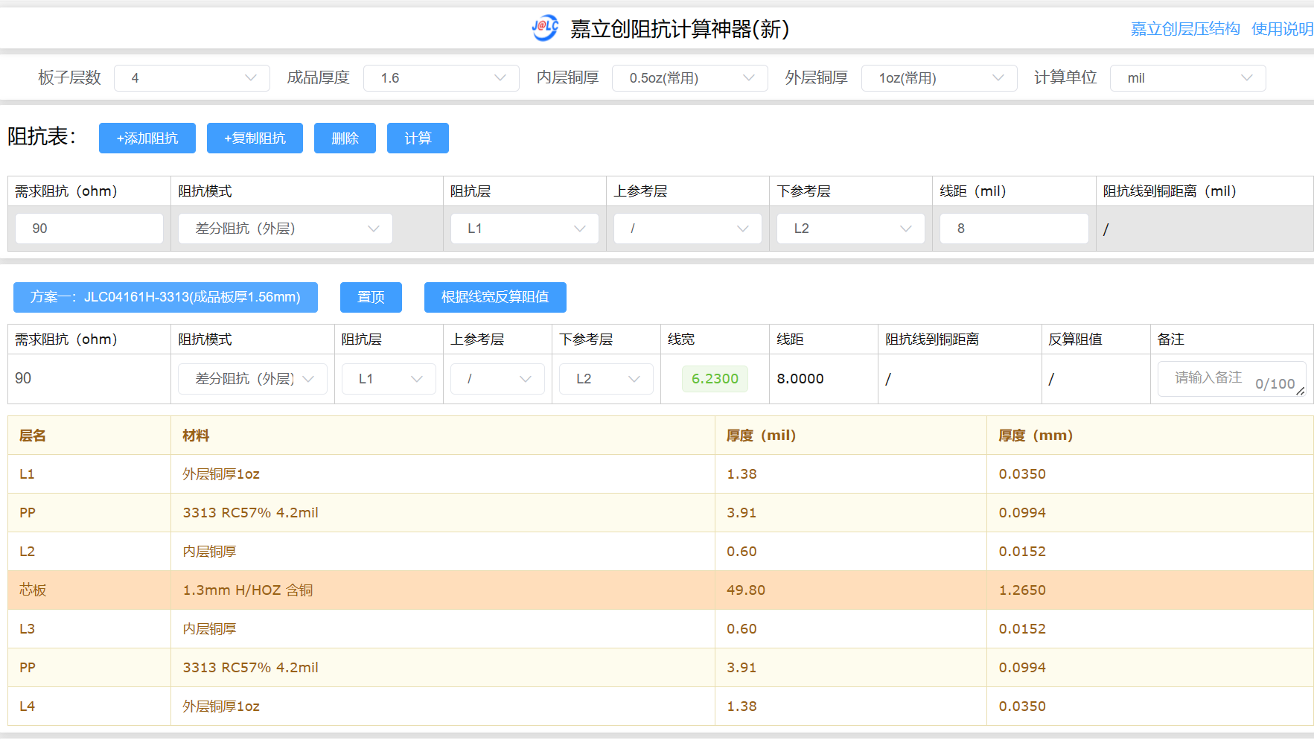The width and height of the screenshot is (1314, 740).
Task: Click 3313 RC57% 4.2mil above L2
Action: 250,513
